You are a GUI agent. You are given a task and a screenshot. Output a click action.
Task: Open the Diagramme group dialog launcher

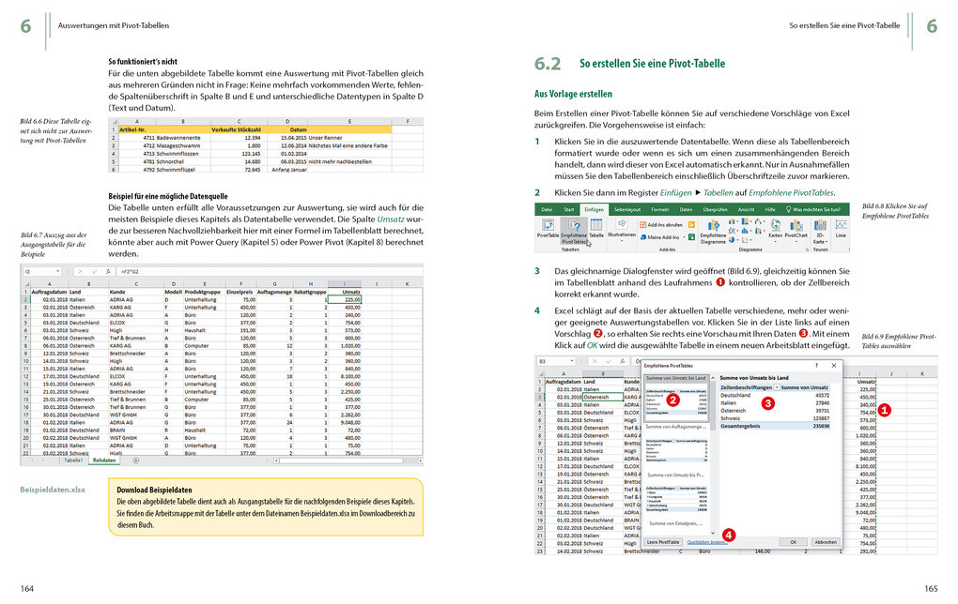point(807,249)
